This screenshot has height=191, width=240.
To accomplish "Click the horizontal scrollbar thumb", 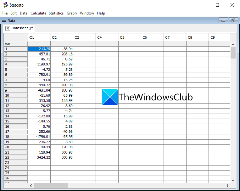I will click(50, 186).
